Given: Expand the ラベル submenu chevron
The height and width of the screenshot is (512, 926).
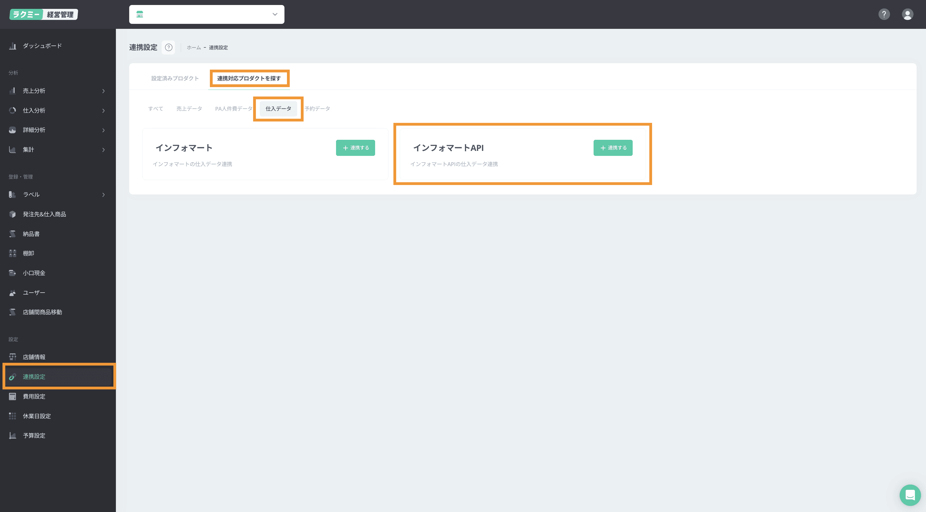Looking at the screenshot, I should (103, 195).
